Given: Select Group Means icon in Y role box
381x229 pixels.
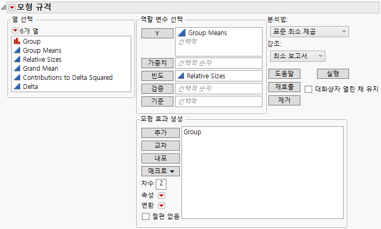Looking at the screenshot, I should pyautogui.click(x=182, y=32).
